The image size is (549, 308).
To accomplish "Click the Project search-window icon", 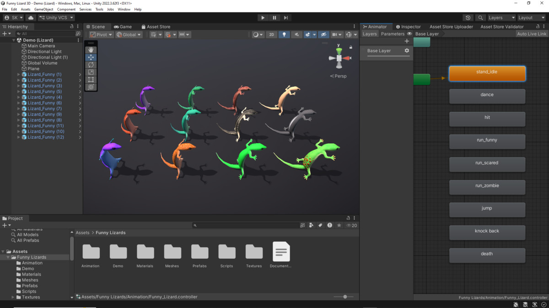I will pos(302,225).
